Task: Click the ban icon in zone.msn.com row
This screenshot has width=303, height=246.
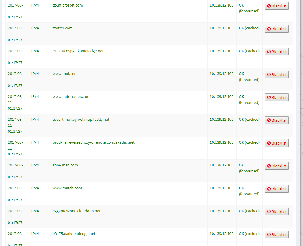Action: pos(269,166)
